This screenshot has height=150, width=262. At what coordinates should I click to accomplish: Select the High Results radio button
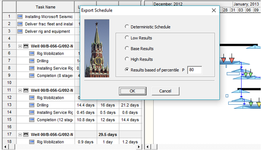click(x=127, y=59)
